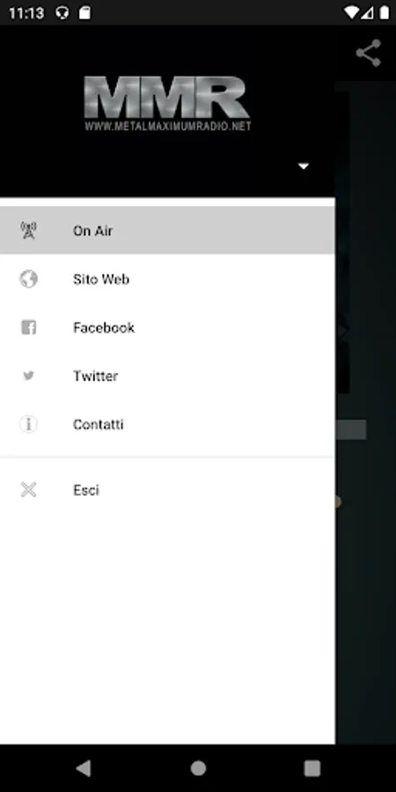This screenshot has height=792, width=396.
Task: Tap the MMR Metal Maximum Radio logo
Action: click(167, 104)
